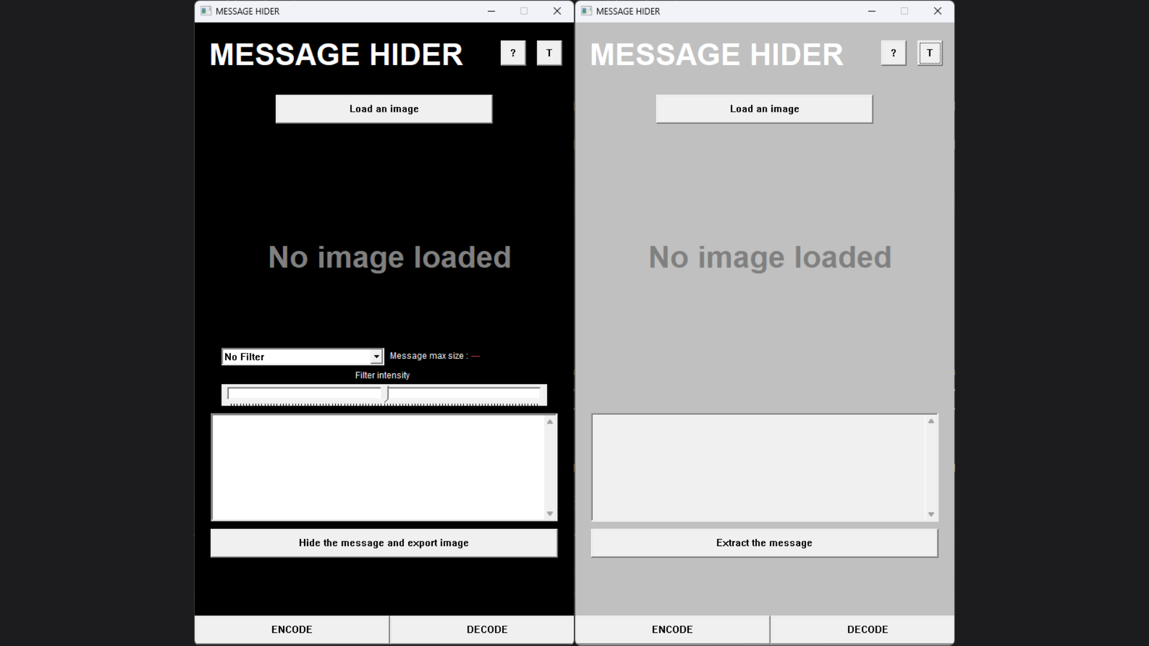Screen dimensions: 1149x646
Task: Click 'Extract the message' button right window
Action: point(764,543)
